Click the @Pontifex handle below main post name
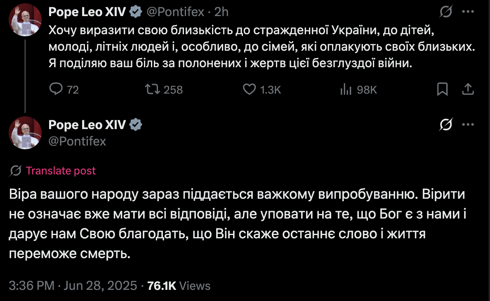Viewport: 490px width, 301px height. pyautogui.click(x=77, y=141)
